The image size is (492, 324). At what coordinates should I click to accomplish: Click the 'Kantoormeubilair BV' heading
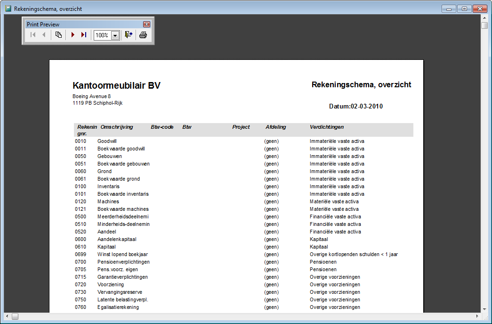[116, 85]
